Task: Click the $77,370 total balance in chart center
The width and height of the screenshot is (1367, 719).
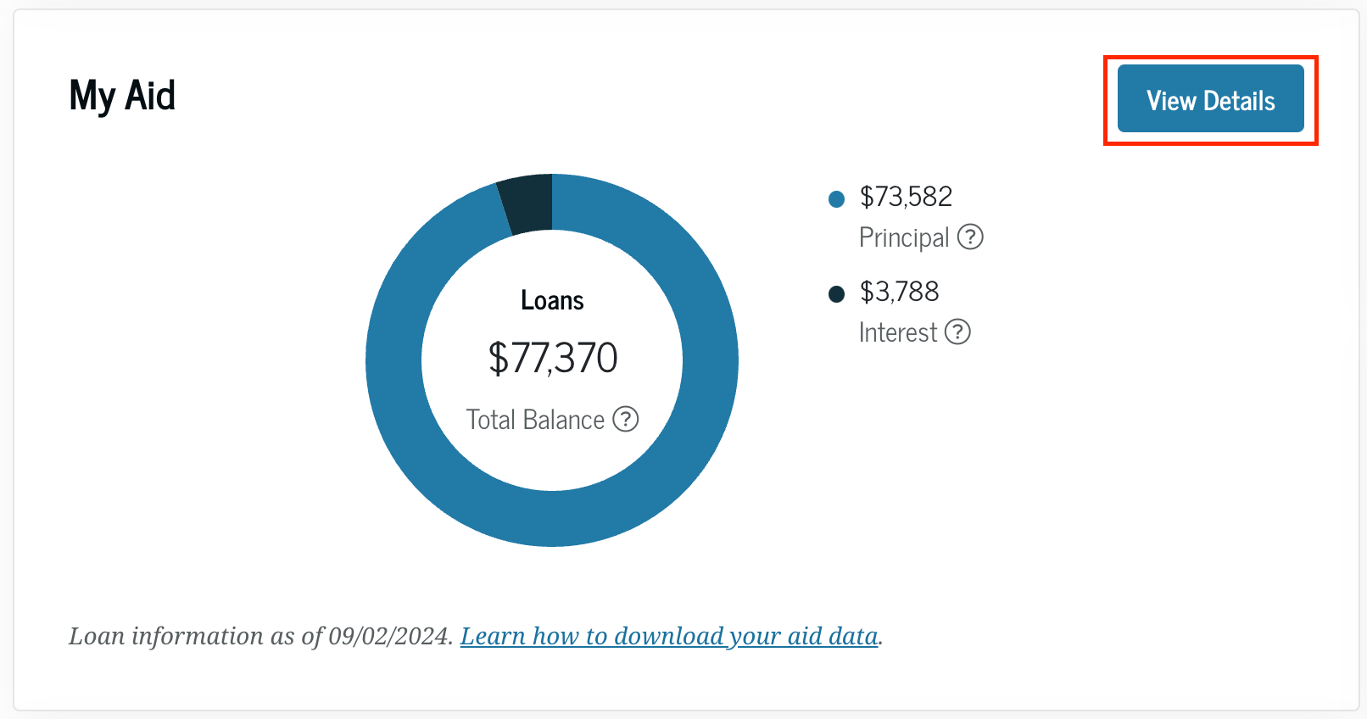Action: (x=552, y=359)
